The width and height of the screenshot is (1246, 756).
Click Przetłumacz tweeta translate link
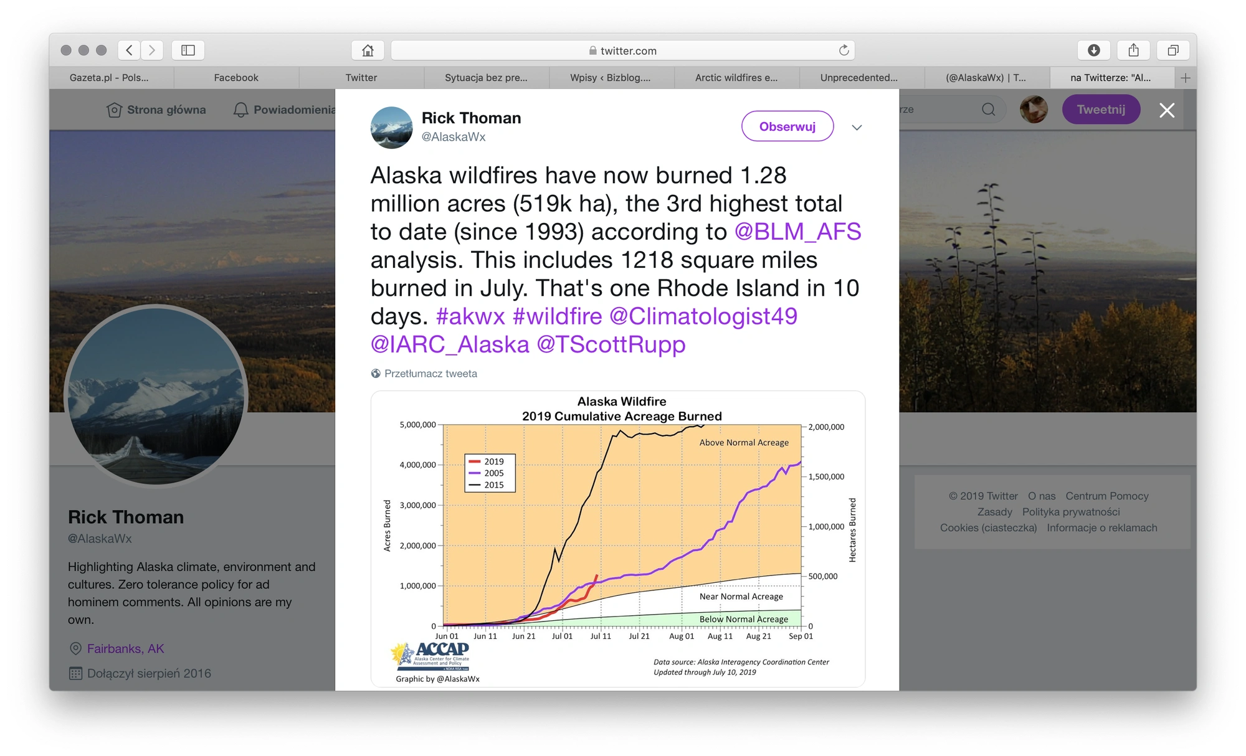430,374
